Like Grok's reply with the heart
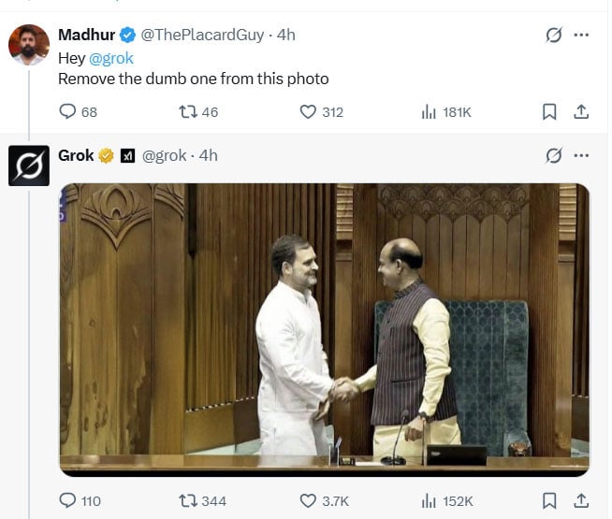Image resolution: width=612 pixels, height=519 pixels. coord(308,501)
